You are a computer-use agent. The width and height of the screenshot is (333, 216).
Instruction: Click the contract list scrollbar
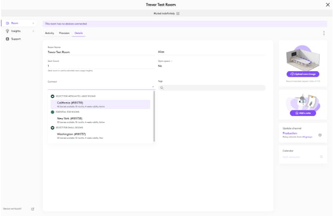[154, 116]
